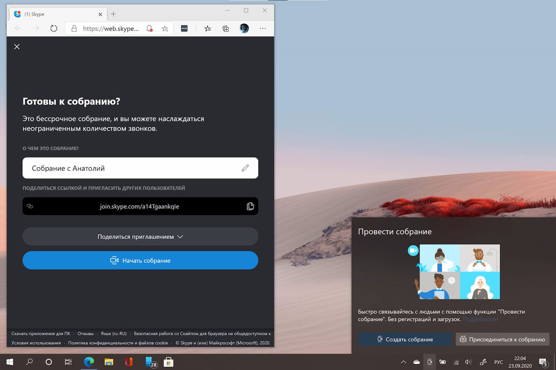The width and height of the screenshot is (556, 370).
Task: Click the link icon beside the meeting URL
Action: pyautogui.click(x=30, y=206)
